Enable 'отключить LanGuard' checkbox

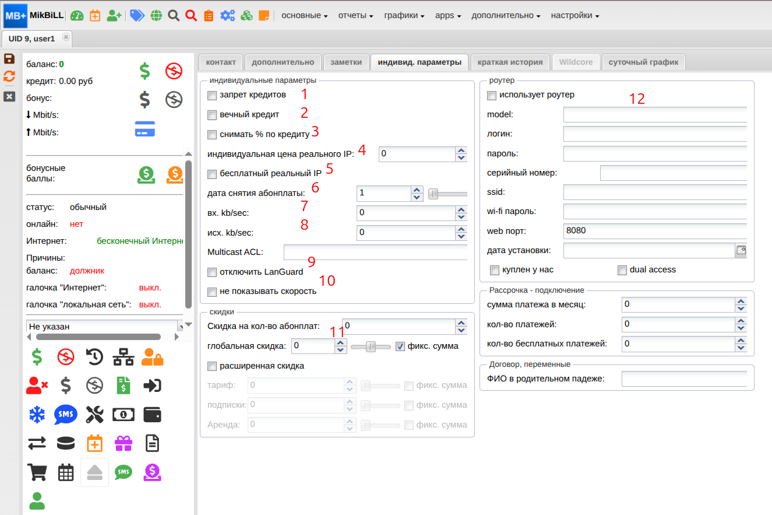[x=212, y=272]
